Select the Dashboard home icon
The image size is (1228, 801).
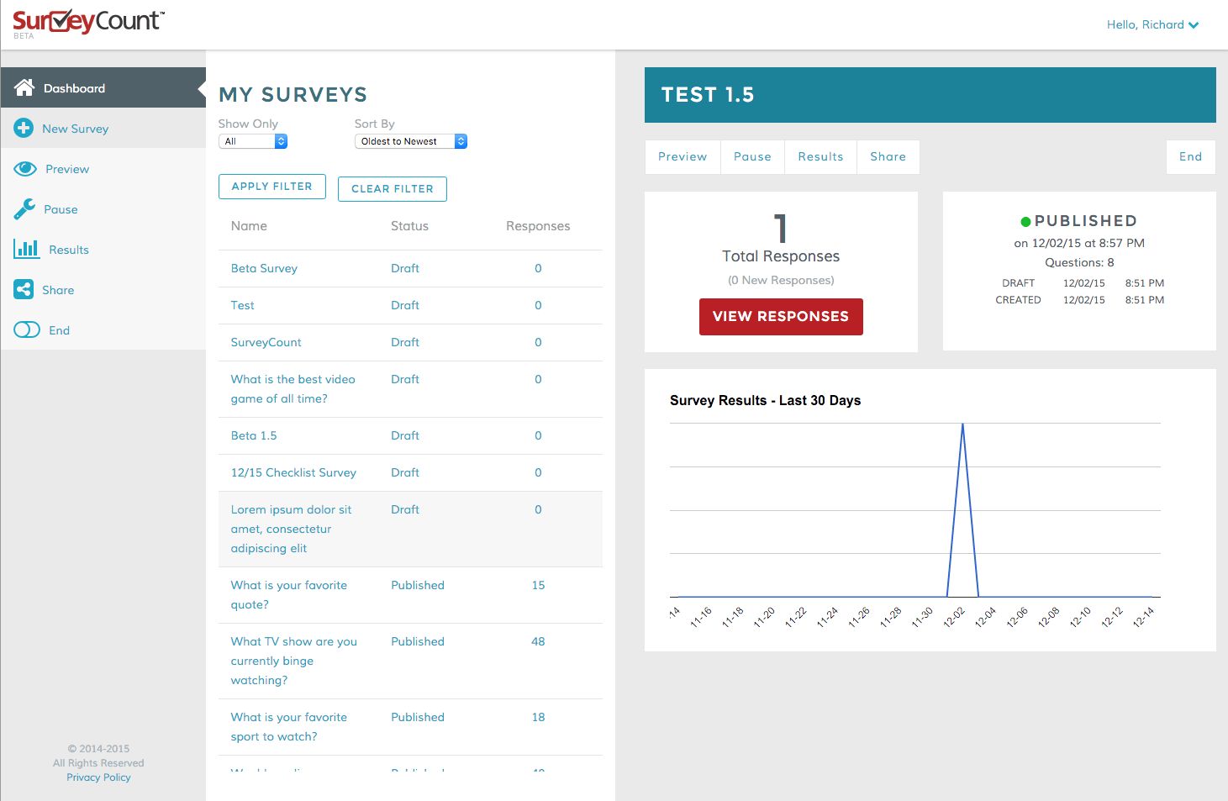24,87
